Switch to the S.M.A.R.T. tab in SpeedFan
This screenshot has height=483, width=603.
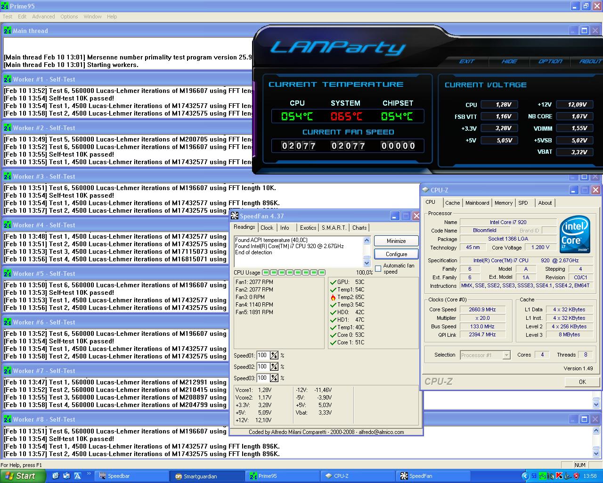(334, 228)
